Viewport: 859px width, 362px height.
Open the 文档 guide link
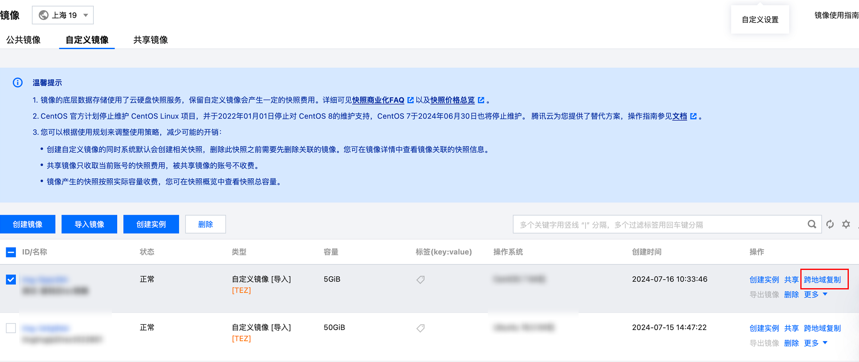tap(679, 116)
